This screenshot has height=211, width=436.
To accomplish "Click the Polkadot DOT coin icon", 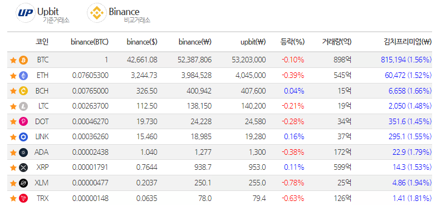I will 23,121.
